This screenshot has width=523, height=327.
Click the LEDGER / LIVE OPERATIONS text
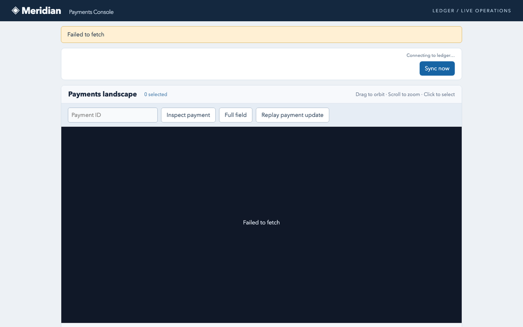coord(472,10)
